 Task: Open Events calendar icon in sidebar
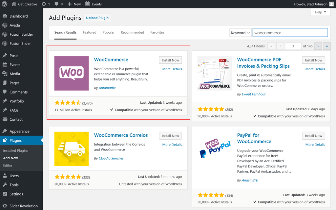coord(5,64)
